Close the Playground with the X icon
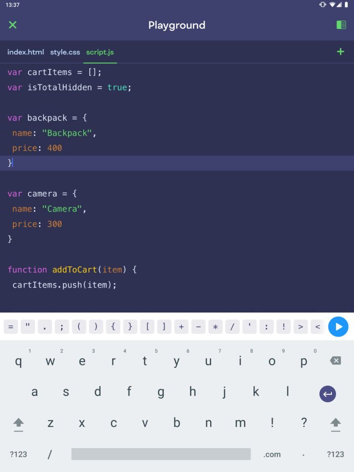This screenshot has width=354, height=472. pos(12,25)
